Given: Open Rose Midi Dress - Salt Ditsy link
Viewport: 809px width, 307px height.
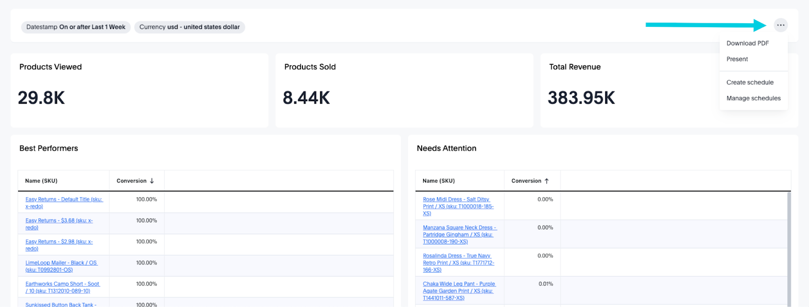Looking at the screenshot, I should [456, 200].
